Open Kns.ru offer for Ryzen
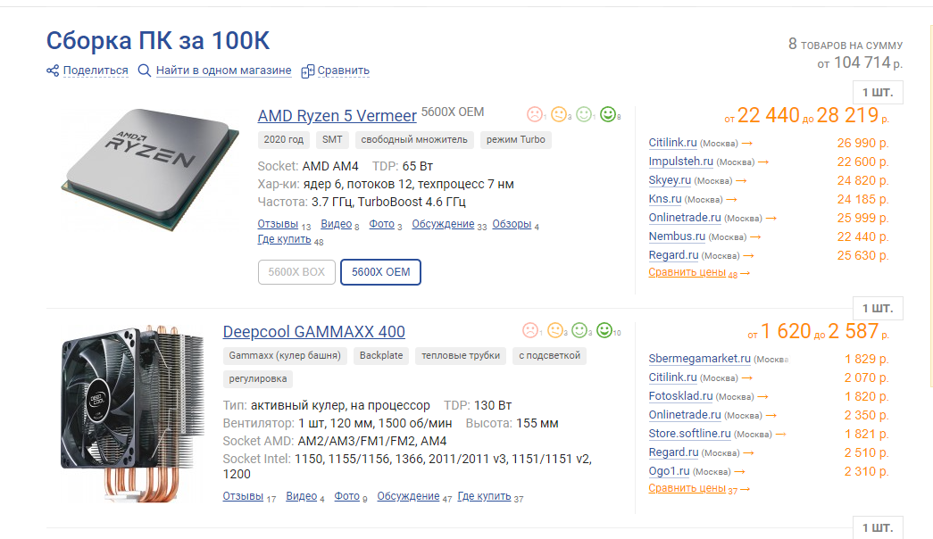 (x=664, y=199)
